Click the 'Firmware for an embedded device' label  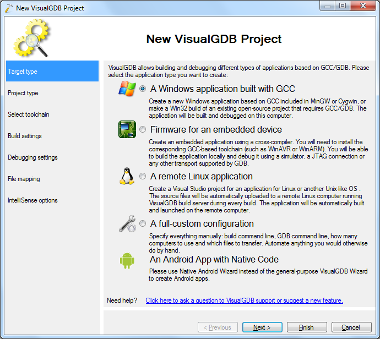(216, 129)
